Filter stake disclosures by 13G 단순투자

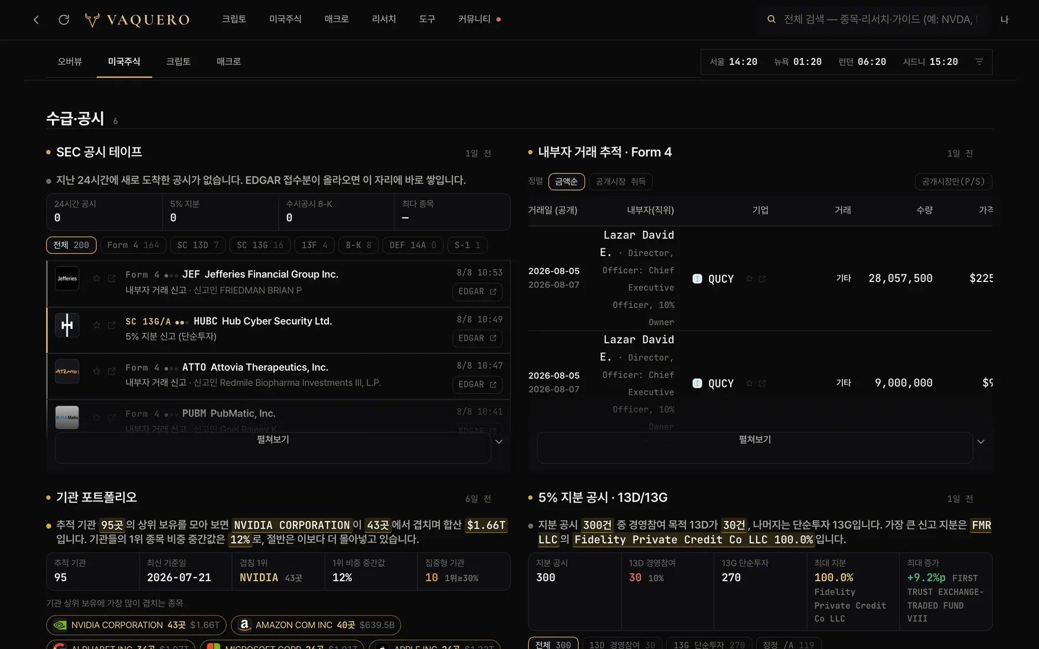709,645
